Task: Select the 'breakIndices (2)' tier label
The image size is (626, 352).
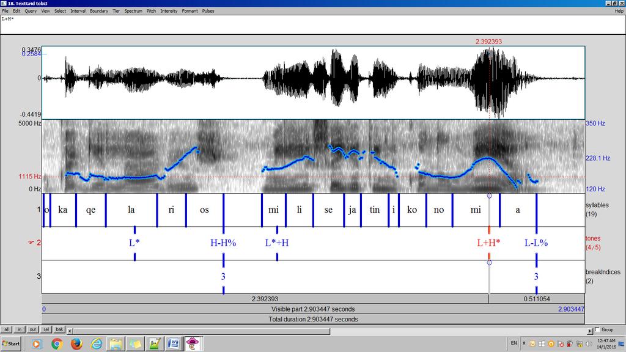Action: 603,276
